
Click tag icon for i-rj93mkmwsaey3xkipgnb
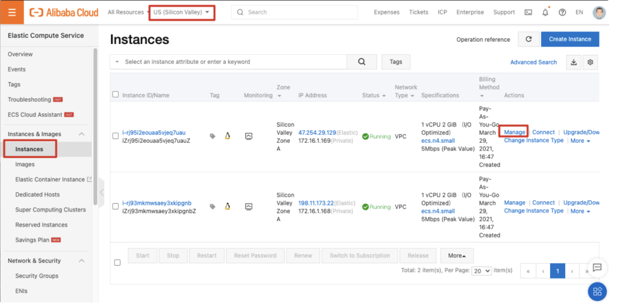point(213,207)
